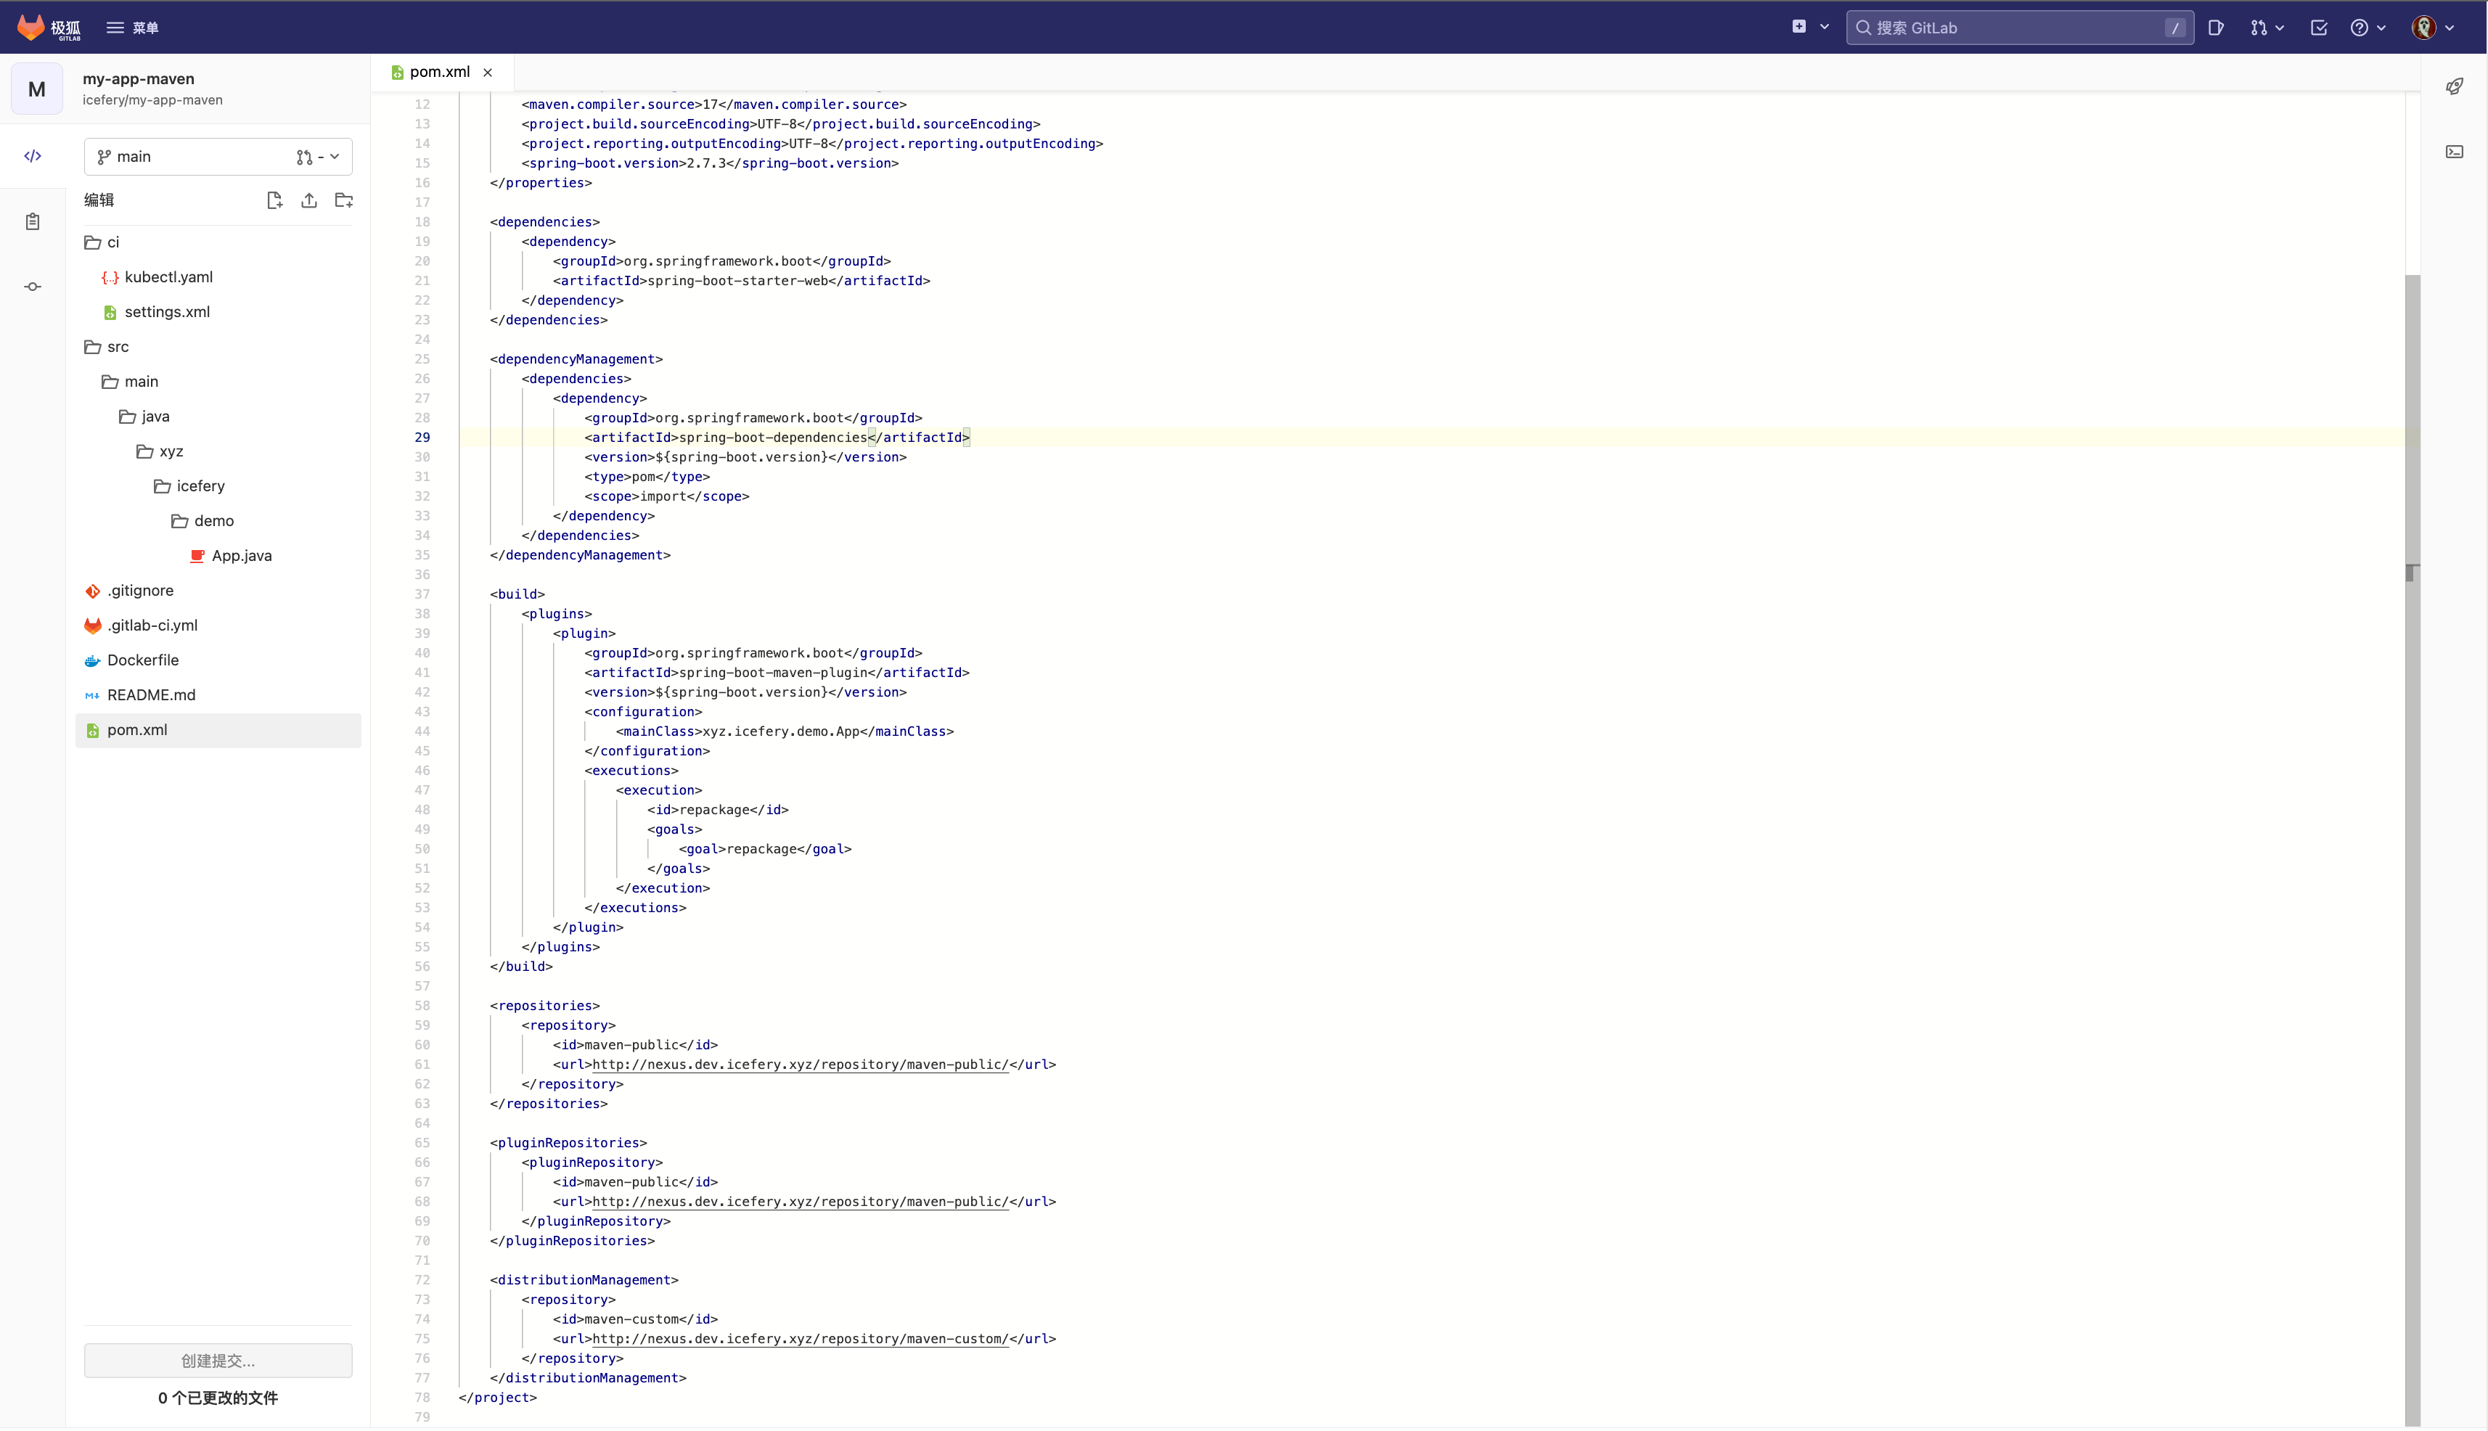Screen dimensions: 2488x1431
Task: Close the pom.xml tab
Action: (488, 72)
